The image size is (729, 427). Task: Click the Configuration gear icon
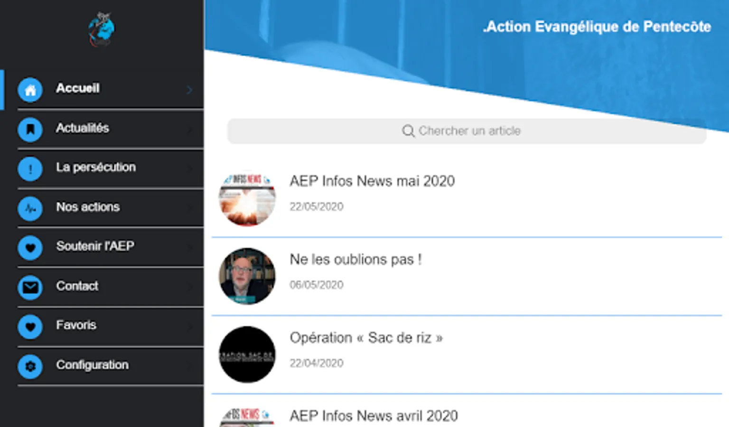pos(30,366)
